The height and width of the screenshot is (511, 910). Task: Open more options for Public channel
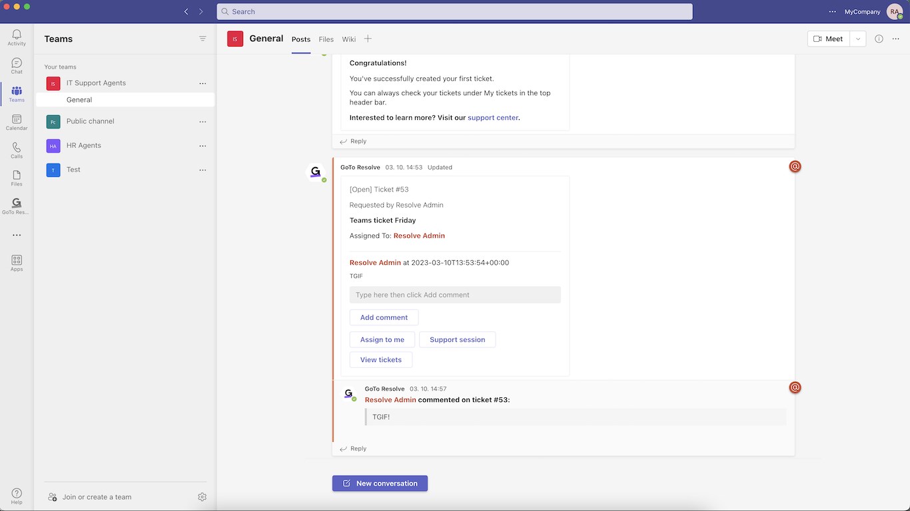point(203,121)
